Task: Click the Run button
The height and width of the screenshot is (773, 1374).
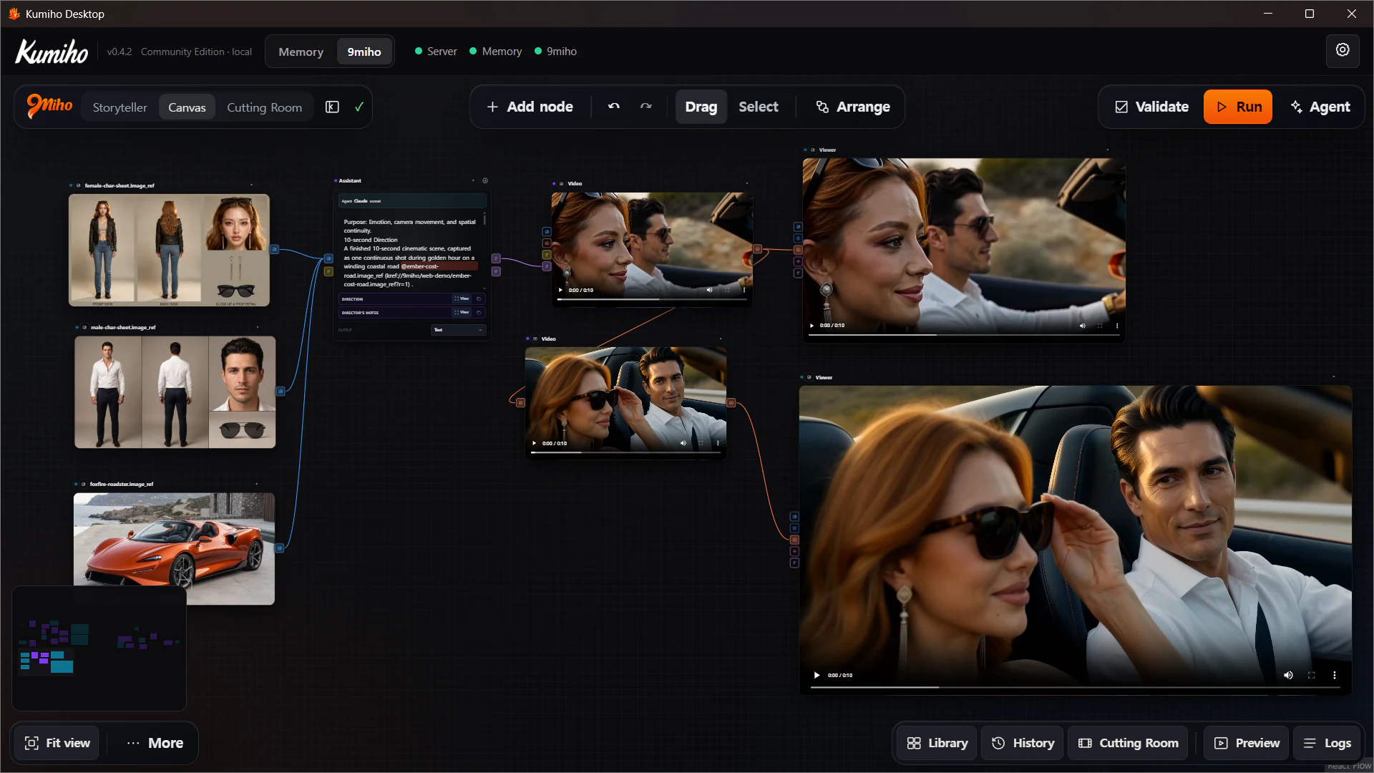Action: (1238, 107)
